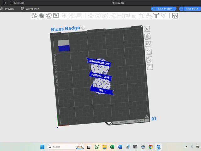Expand the Save Project dropdown arrow

(x=153, y=9)
